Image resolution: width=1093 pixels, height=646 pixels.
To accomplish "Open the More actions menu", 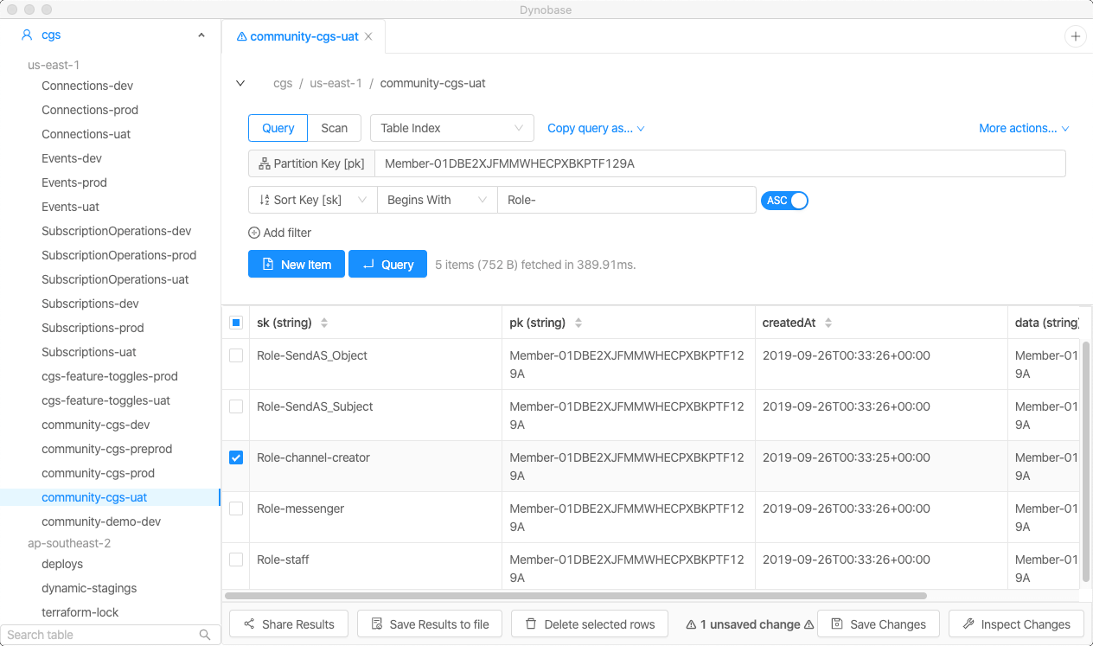I will tap(1024, 128).
